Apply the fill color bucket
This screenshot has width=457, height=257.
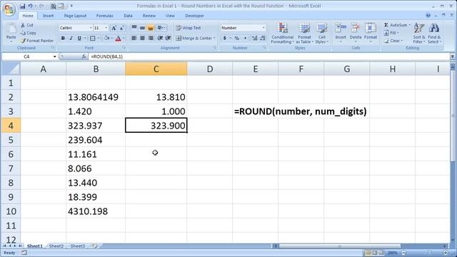(x=106, y=38)
